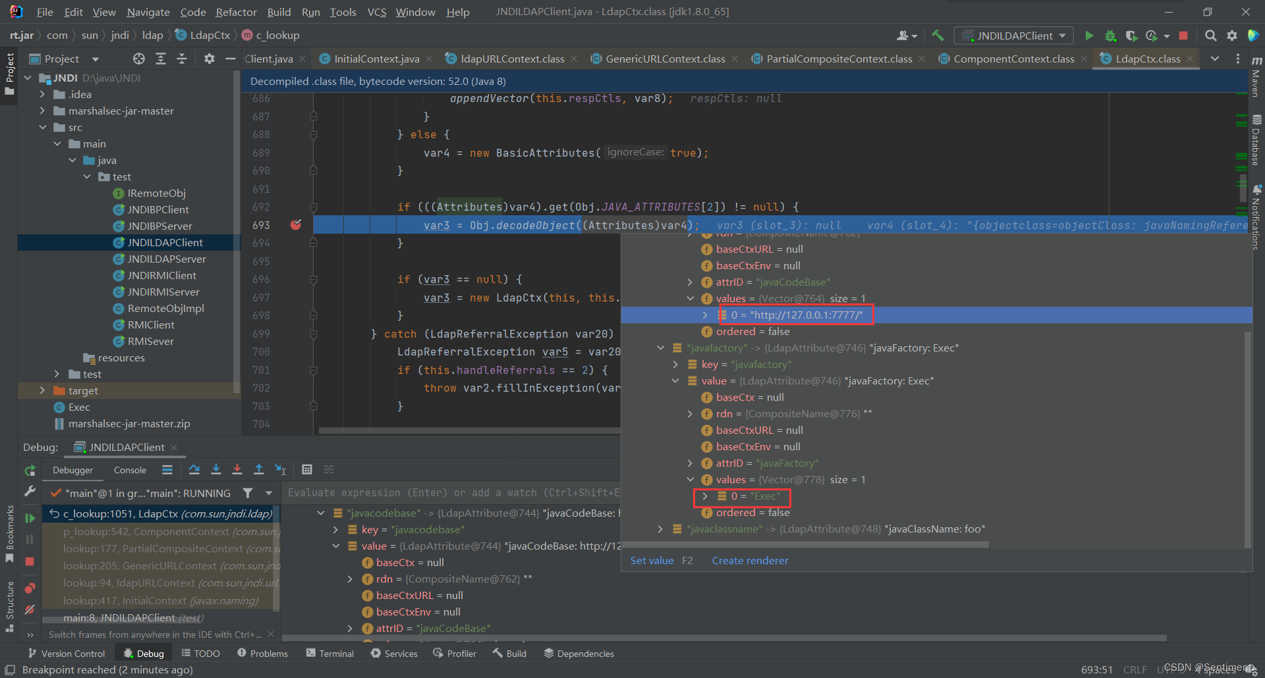Click Create renderer link
This screenshot has width=1265, height=678.
coord(750,560)
